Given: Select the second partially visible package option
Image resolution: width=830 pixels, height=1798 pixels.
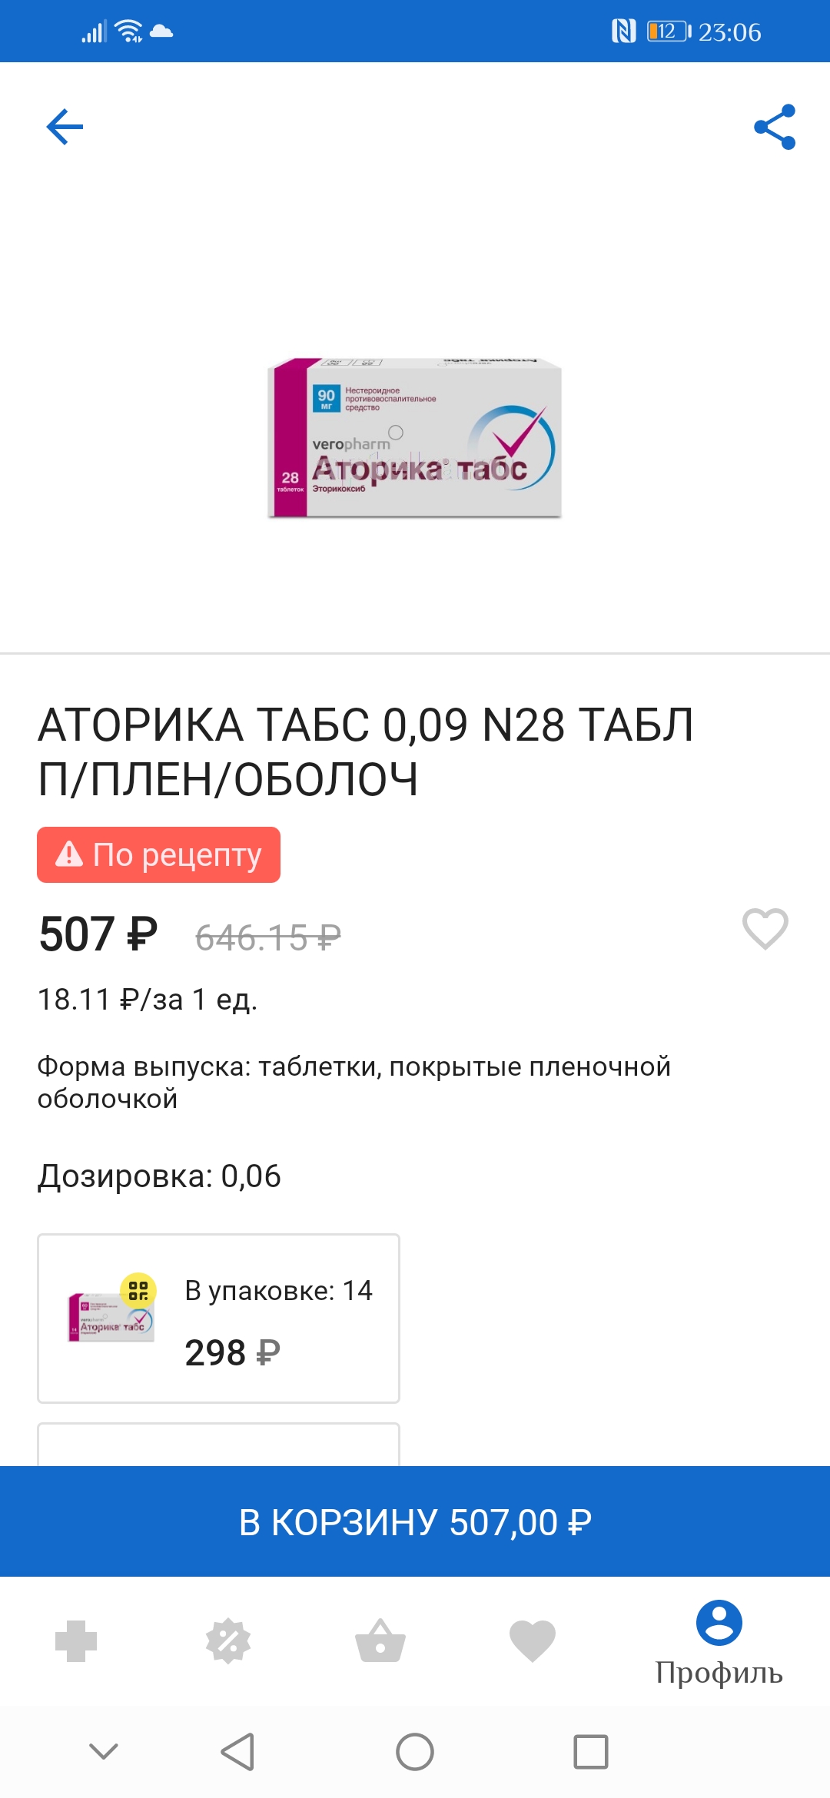Looking at the screenshot, I should point(218,1445).
